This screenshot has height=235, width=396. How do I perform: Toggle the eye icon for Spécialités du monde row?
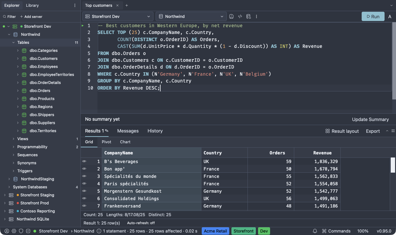pyautogui.click(x=84, y=176)
